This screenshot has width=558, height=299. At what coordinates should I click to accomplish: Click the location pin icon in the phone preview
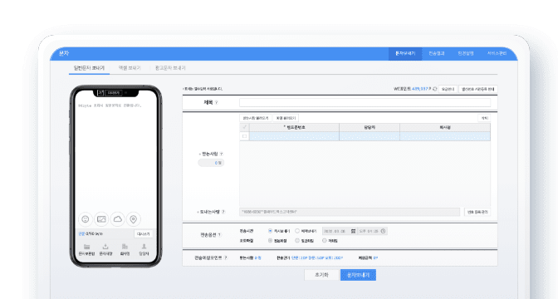click(x=134, y=219)
